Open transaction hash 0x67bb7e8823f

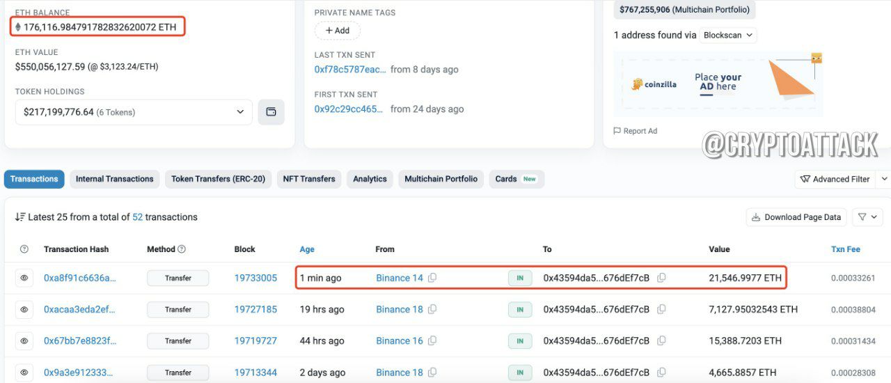coord(80,341)
